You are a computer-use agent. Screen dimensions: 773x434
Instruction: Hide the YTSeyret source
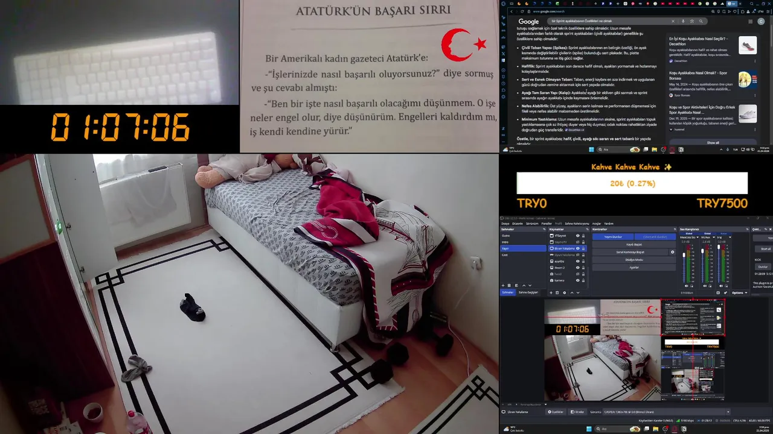[578, 236]
